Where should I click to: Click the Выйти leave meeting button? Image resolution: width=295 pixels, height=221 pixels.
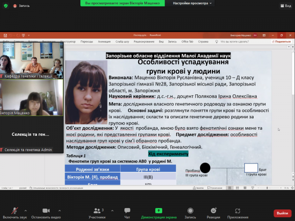281,213
